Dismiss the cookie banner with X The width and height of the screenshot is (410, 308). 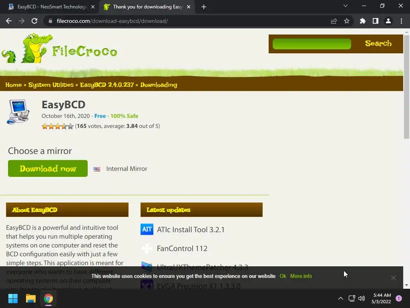393,278
